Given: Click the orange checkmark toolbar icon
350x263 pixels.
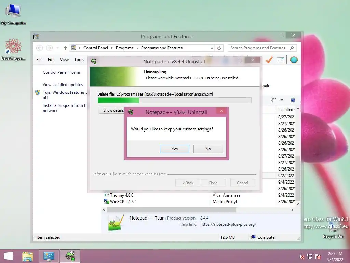Looking at the screenshot, I should pos(269,60).
